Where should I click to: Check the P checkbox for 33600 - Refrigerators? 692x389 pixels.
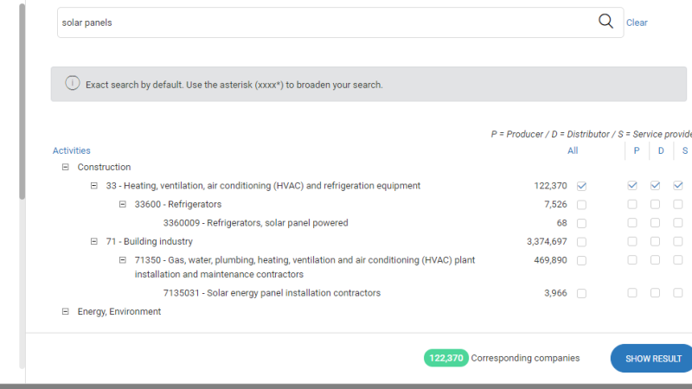tap(632, 204)
